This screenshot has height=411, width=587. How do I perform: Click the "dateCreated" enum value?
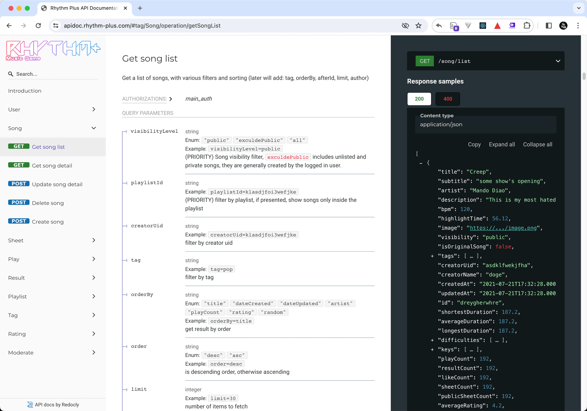click(x=253, y=304)
